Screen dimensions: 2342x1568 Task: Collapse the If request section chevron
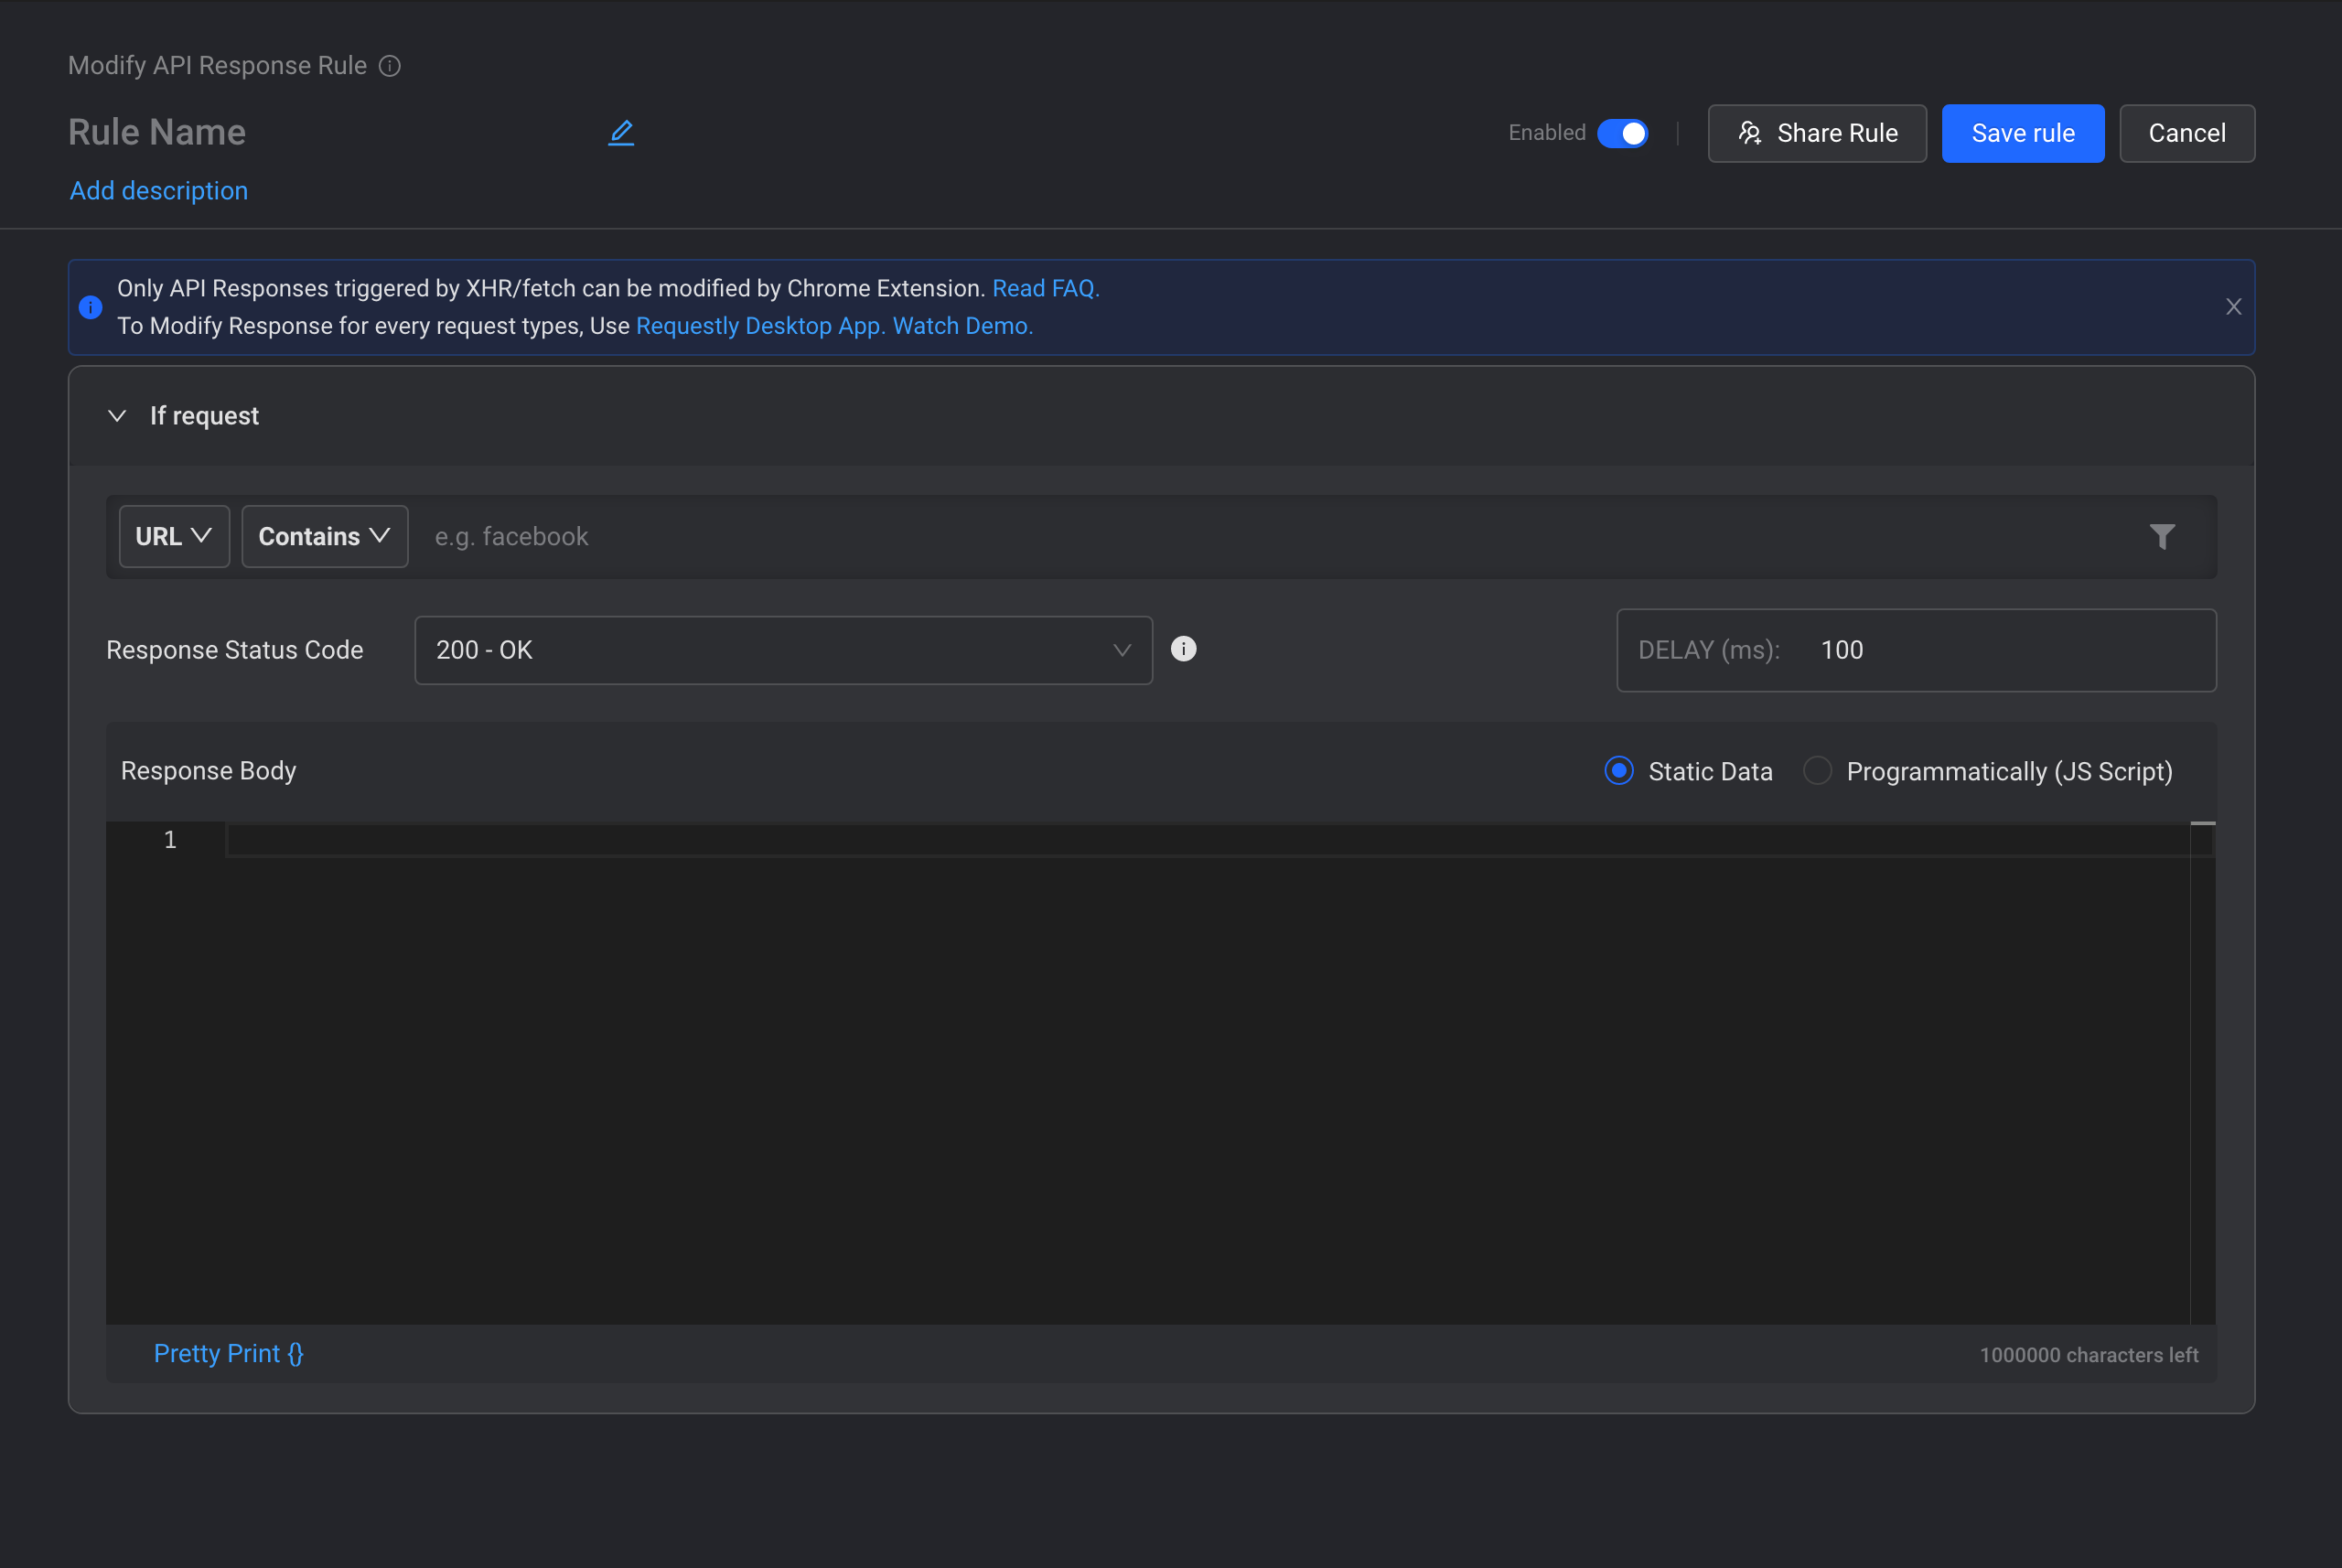117,416
